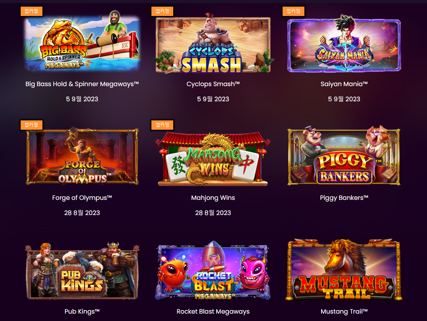The image size is (427, 321).
Task: Select the Saiyan Mania game artwork
Action: click(x=344, y=44)
